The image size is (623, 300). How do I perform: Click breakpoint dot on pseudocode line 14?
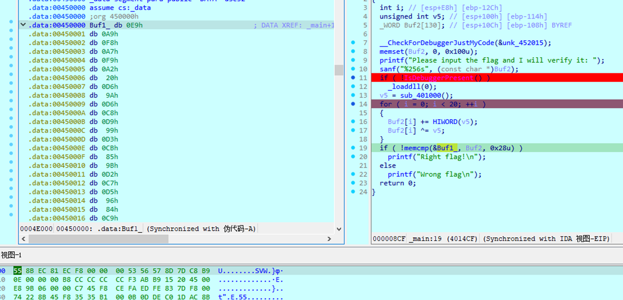tap(353, 104)
